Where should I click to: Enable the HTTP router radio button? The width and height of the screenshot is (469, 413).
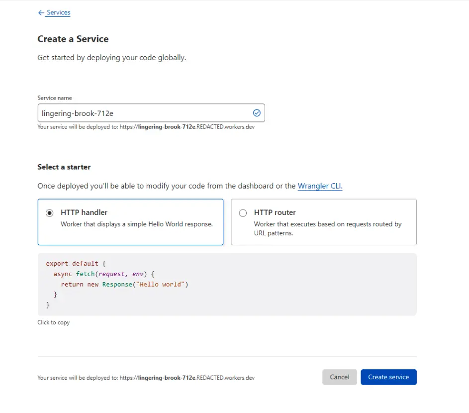pyautogui.click(x=243, y=212)
